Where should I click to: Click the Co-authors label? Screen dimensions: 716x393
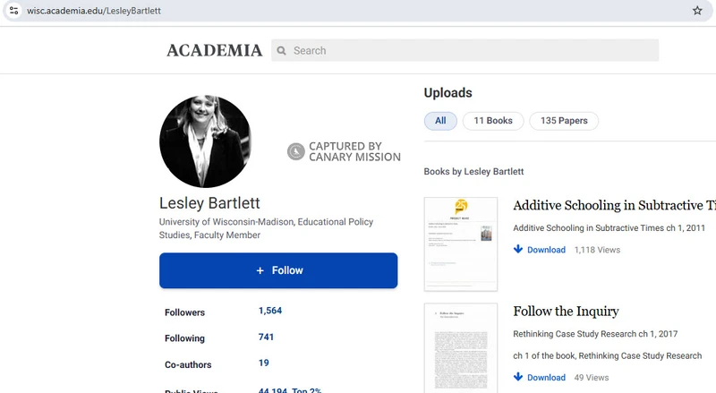(x=188, y=364)
